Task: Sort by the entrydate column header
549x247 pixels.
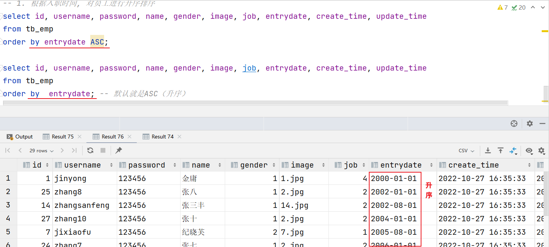Action: [403, 165]
